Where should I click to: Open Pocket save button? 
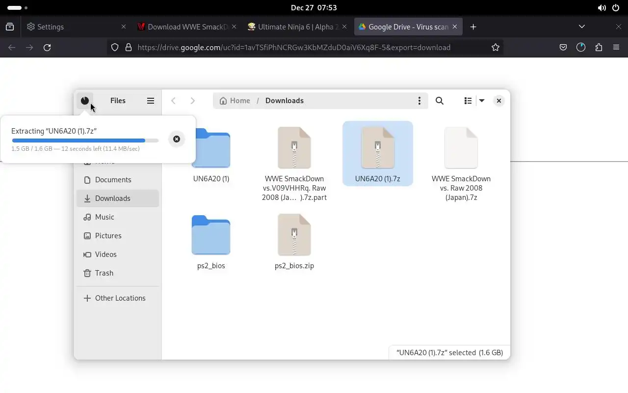563,48
